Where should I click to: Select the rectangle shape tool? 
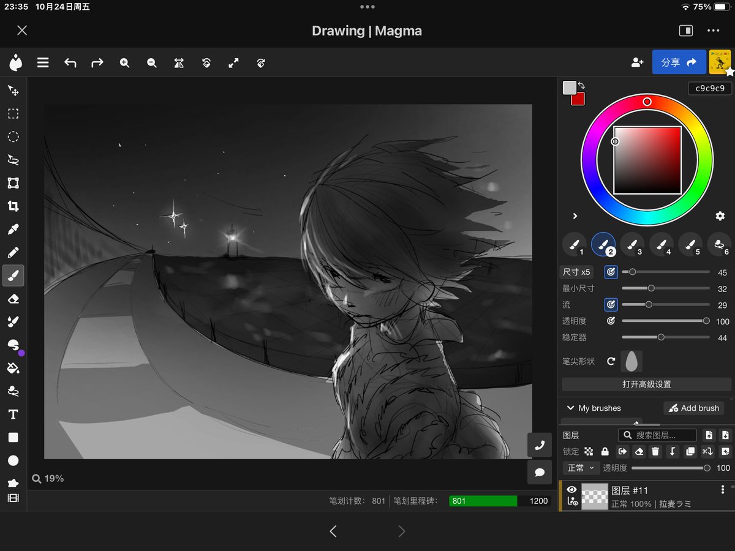point(13,437)
